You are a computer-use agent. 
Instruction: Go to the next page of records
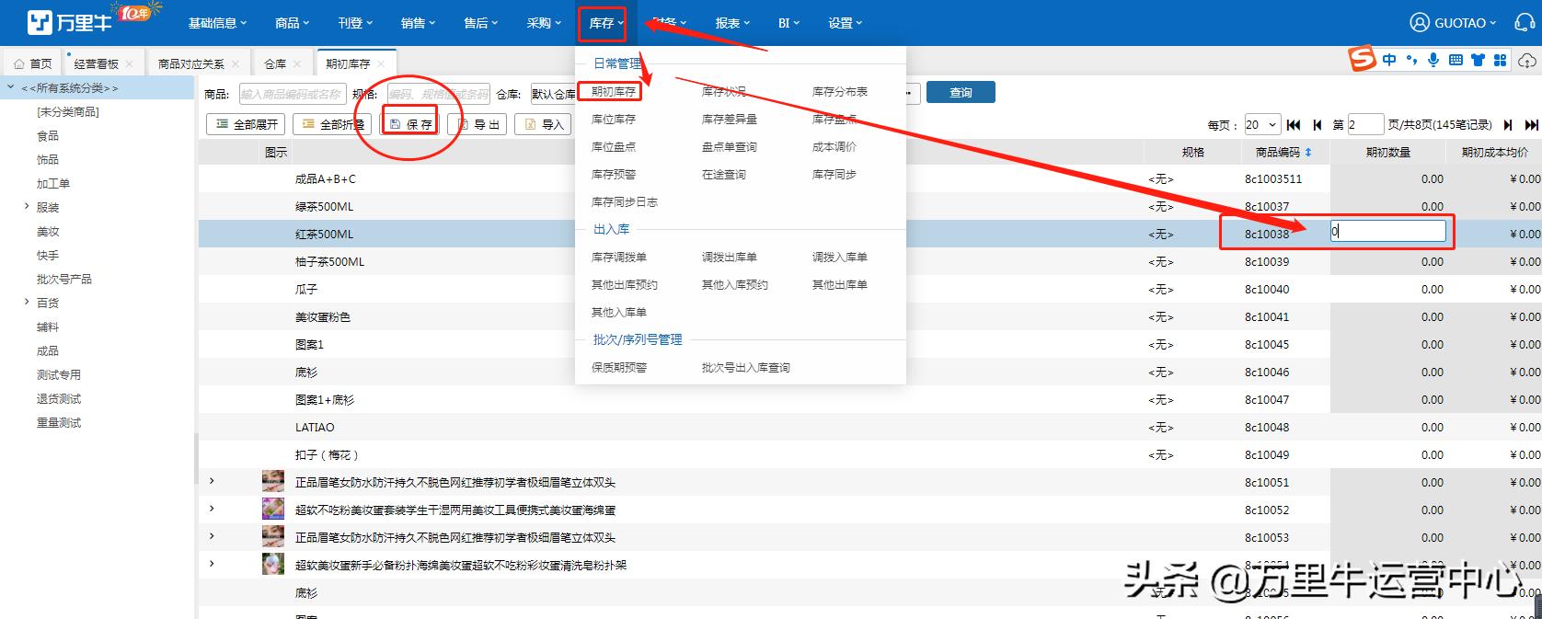(1508, 125)
